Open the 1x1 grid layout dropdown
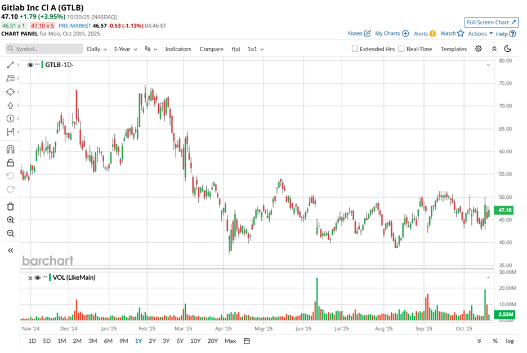 [x=256, y=49]
